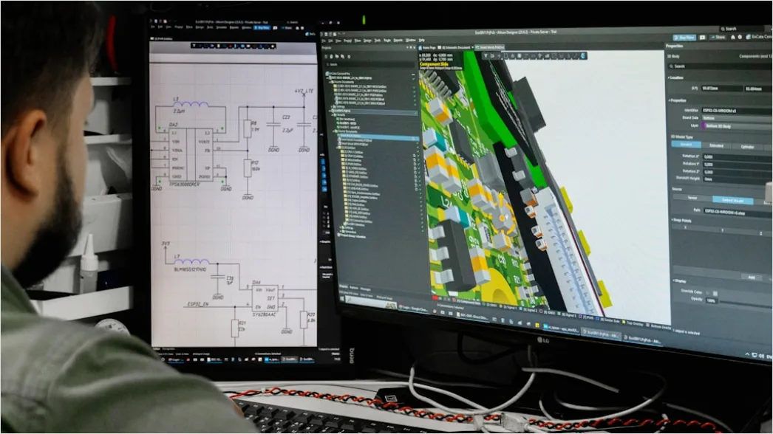Open the selection filter funnel in PCB active bar
The width and height of the screenshot is (773, 434).
pyautogui.click(x=486, y=55)
